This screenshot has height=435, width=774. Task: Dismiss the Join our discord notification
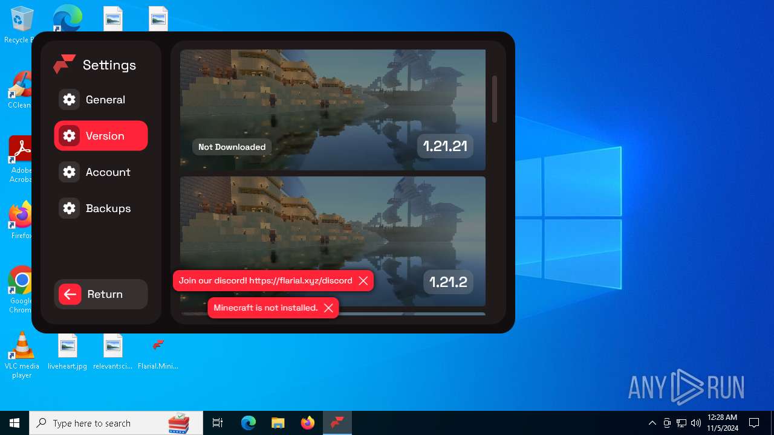coord(363,281)
